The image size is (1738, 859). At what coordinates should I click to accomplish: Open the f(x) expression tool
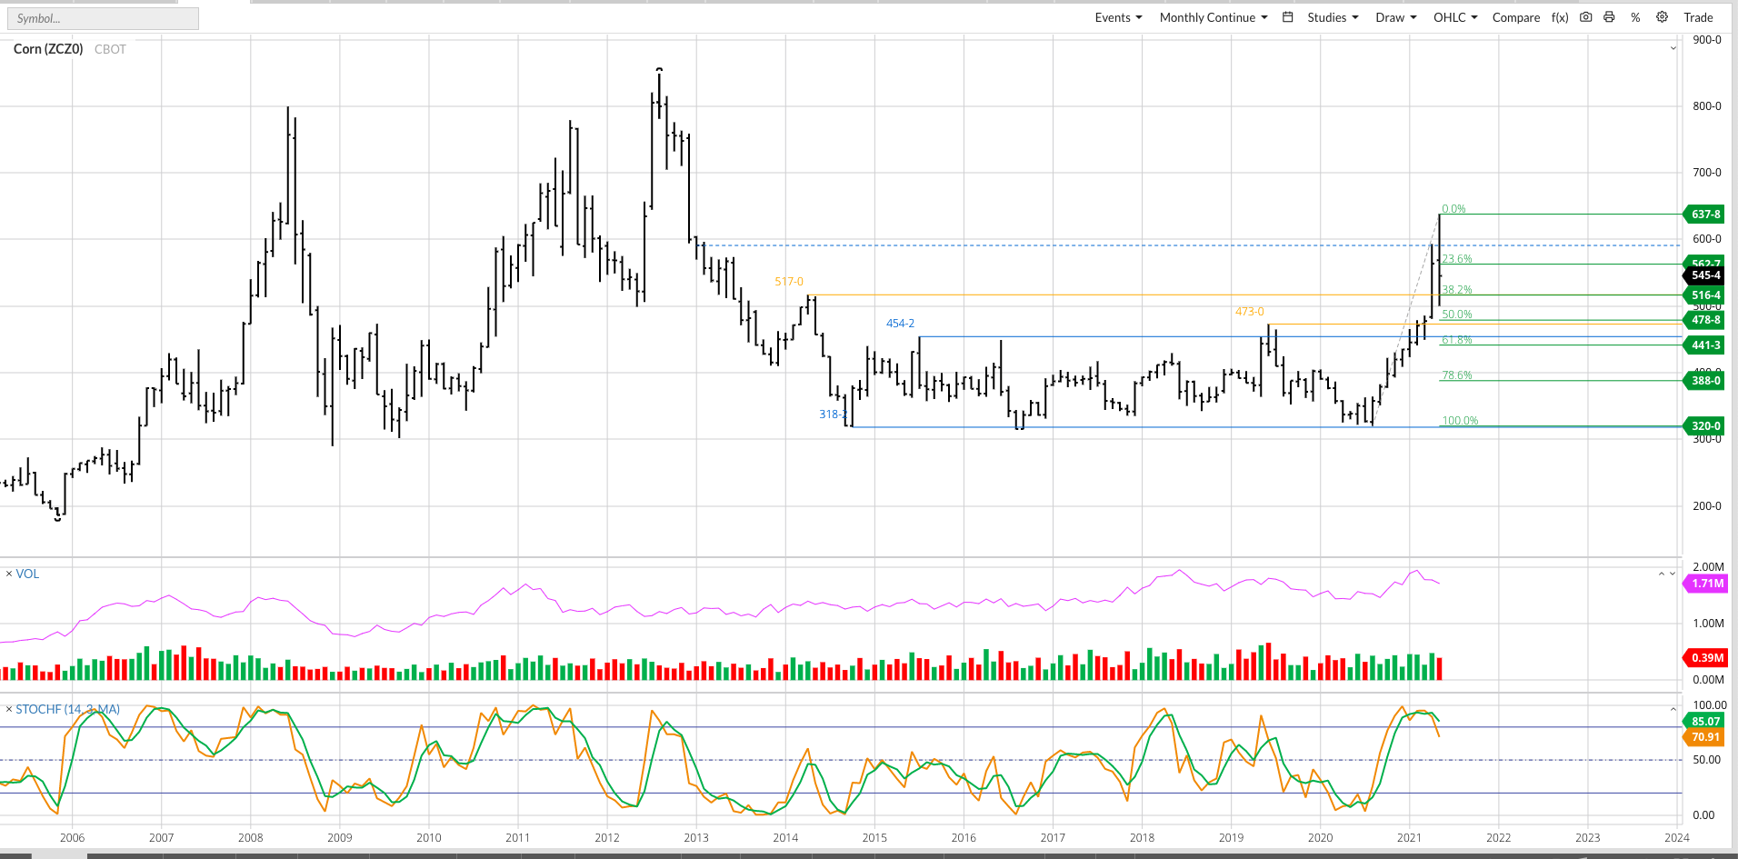(1560, 17)
